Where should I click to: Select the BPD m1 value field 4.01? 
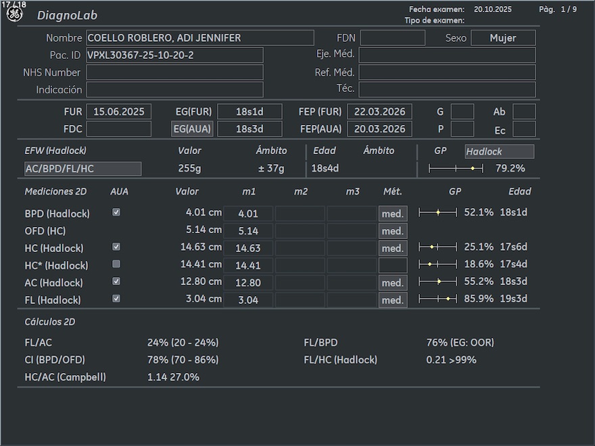point(248,214)
